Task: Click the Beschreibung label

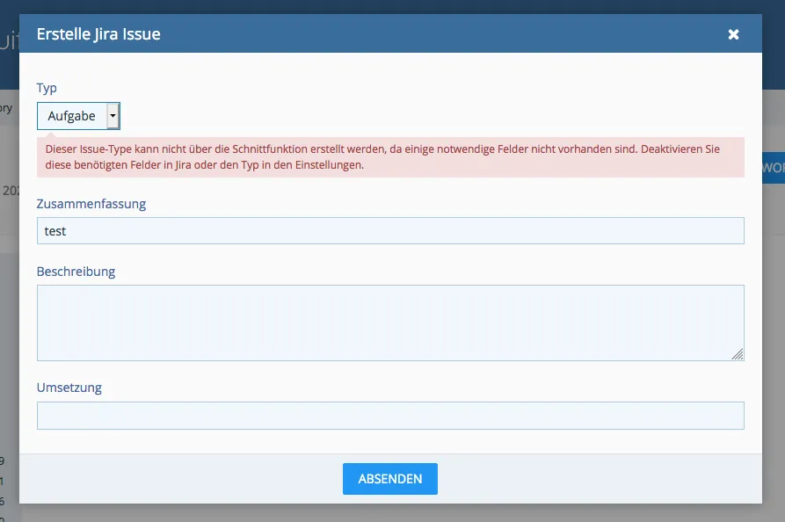Action: [76, 272]
